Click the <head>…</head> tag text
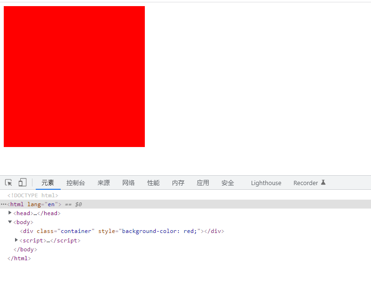371x287 pixels. pos(37,213)
